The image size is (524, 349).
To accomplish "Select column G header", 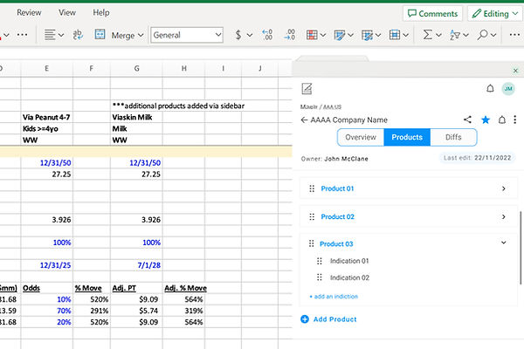I will click(136, 68).
